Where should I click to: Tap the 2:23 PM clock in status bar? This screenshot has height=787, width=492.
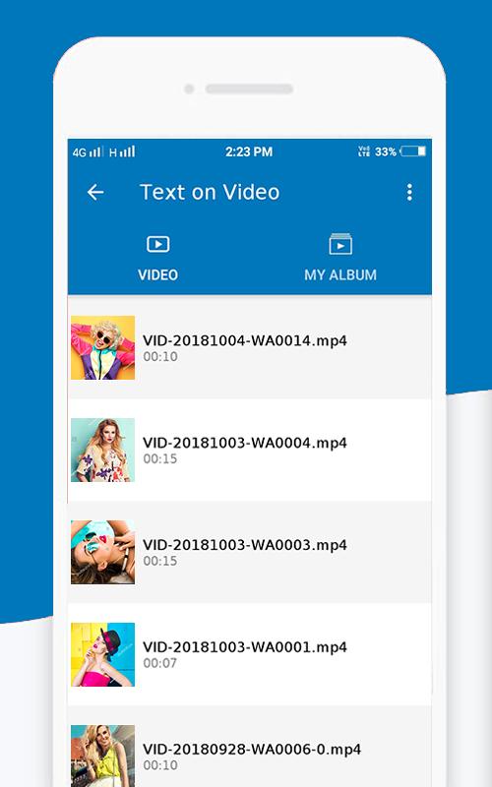tap(249, 151)
